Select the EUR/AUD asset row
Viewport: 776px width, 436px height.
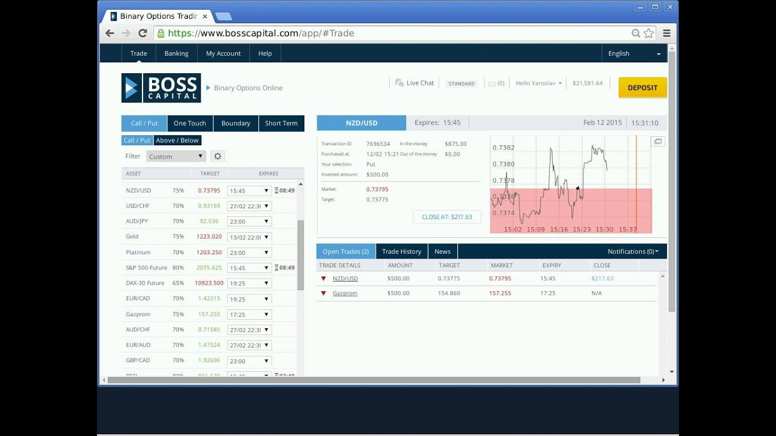pos(209,345)
